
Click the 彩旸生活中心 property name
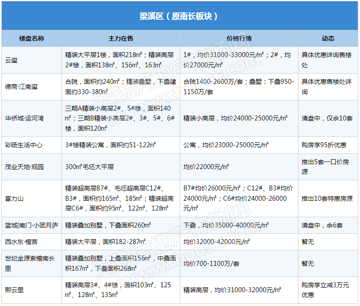[24, 145]
